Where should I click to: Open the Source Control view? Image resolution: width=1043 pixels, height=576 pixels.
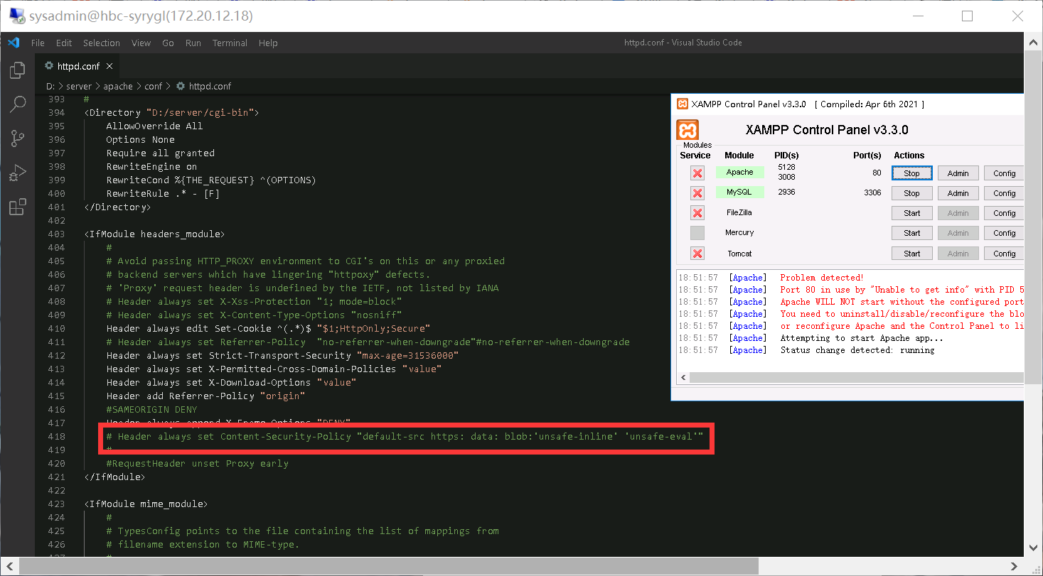17,138
